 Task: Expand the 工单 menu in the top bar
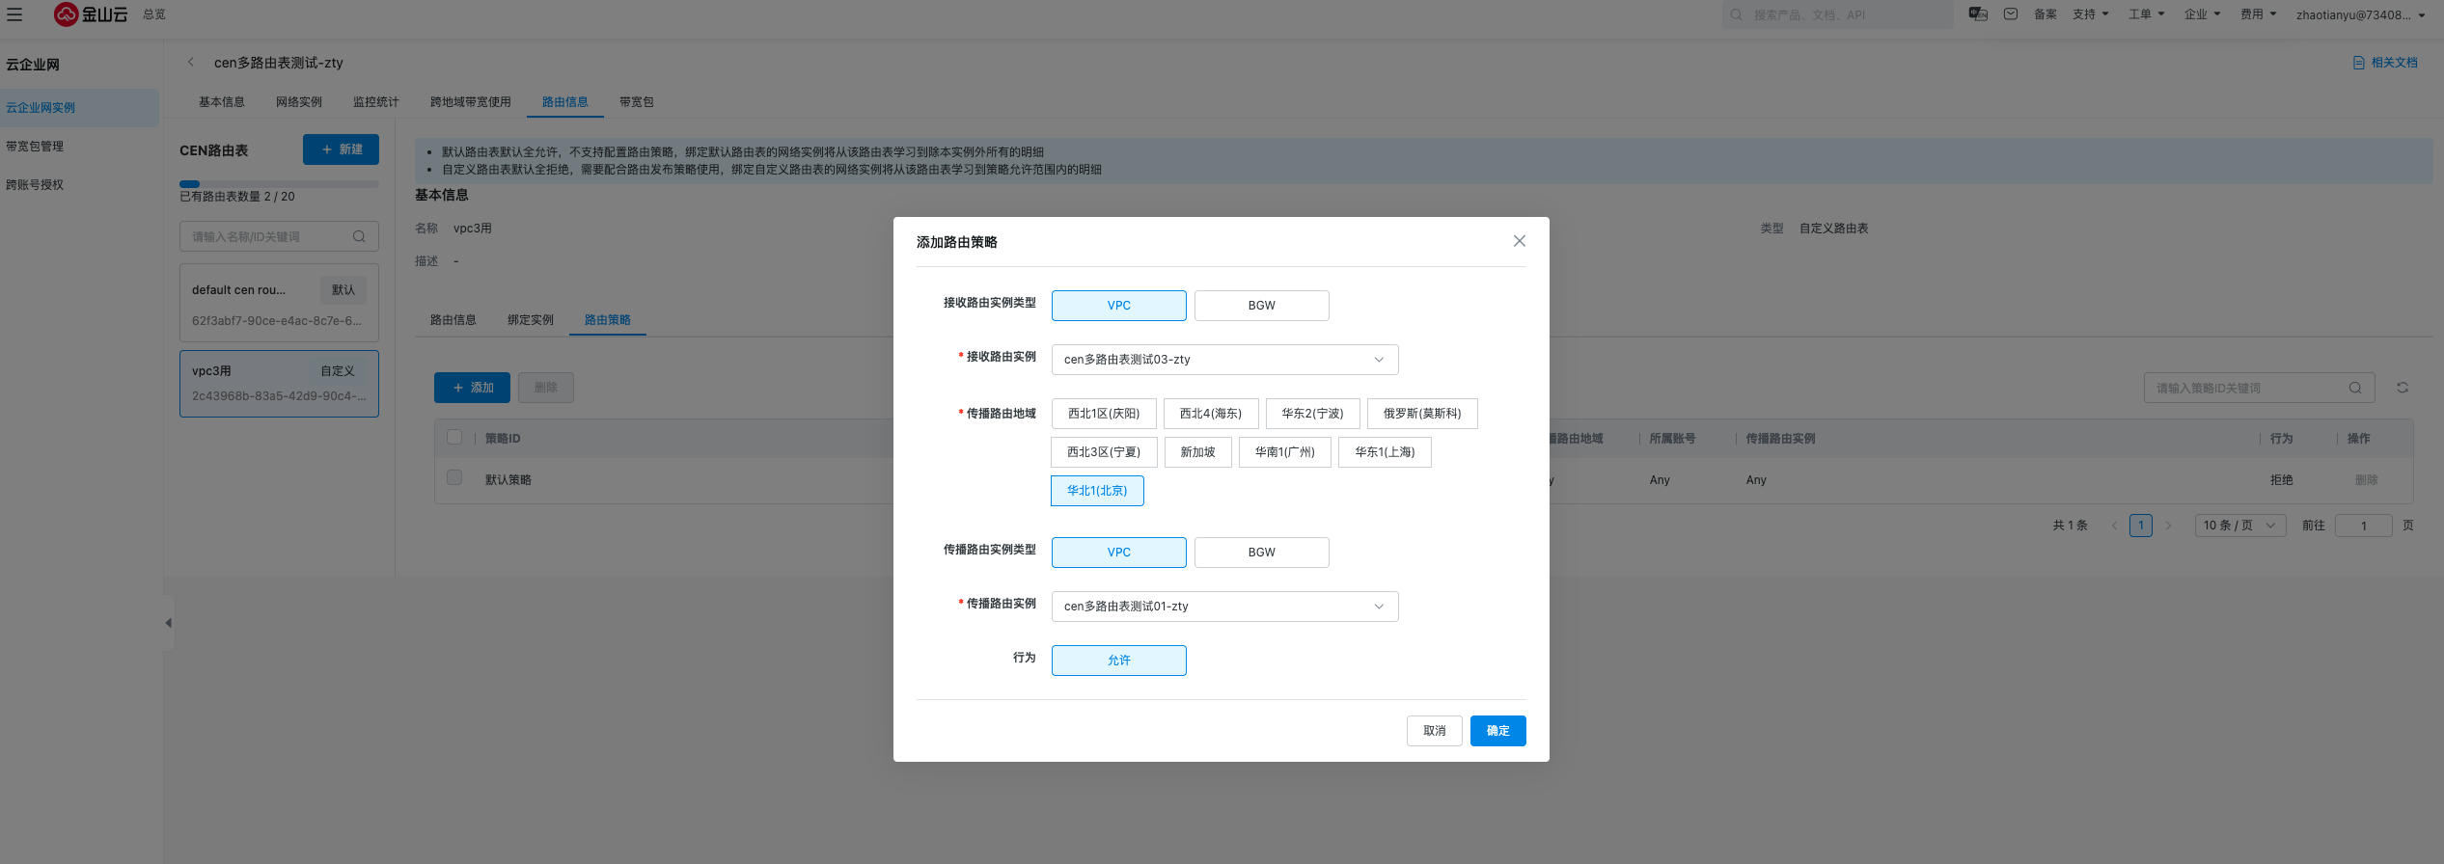pyautogui.click(x=2147, y=14)
